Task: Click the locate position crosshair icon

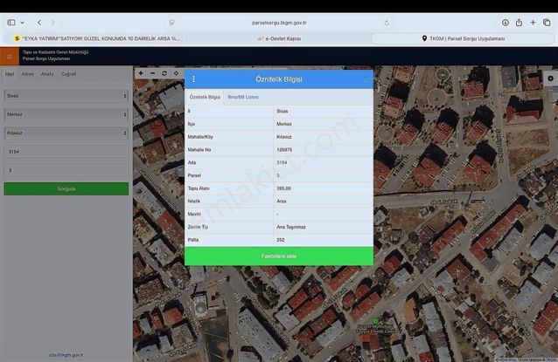Action: click(x=176, y=73)
